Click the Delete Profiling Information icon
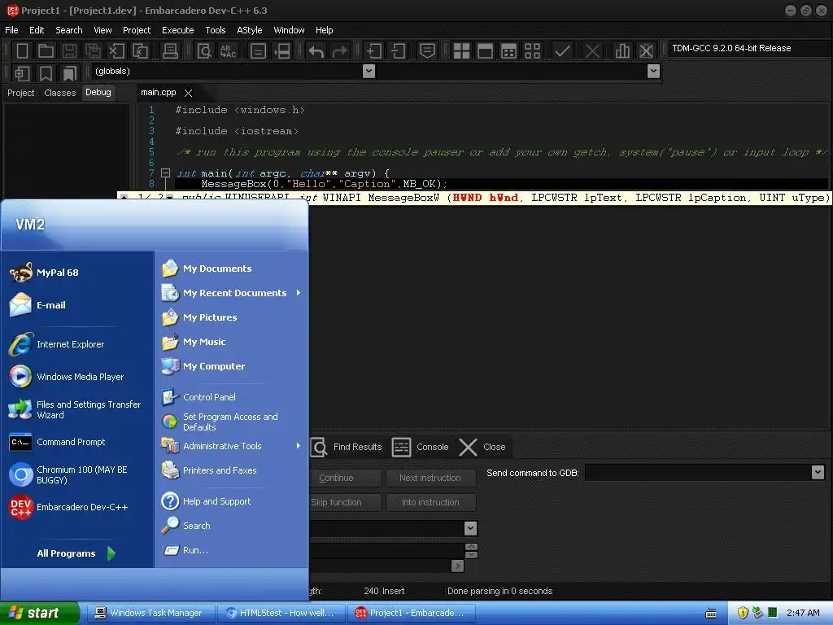This screenshot has width=833, height=625. (x=646, y=51)
